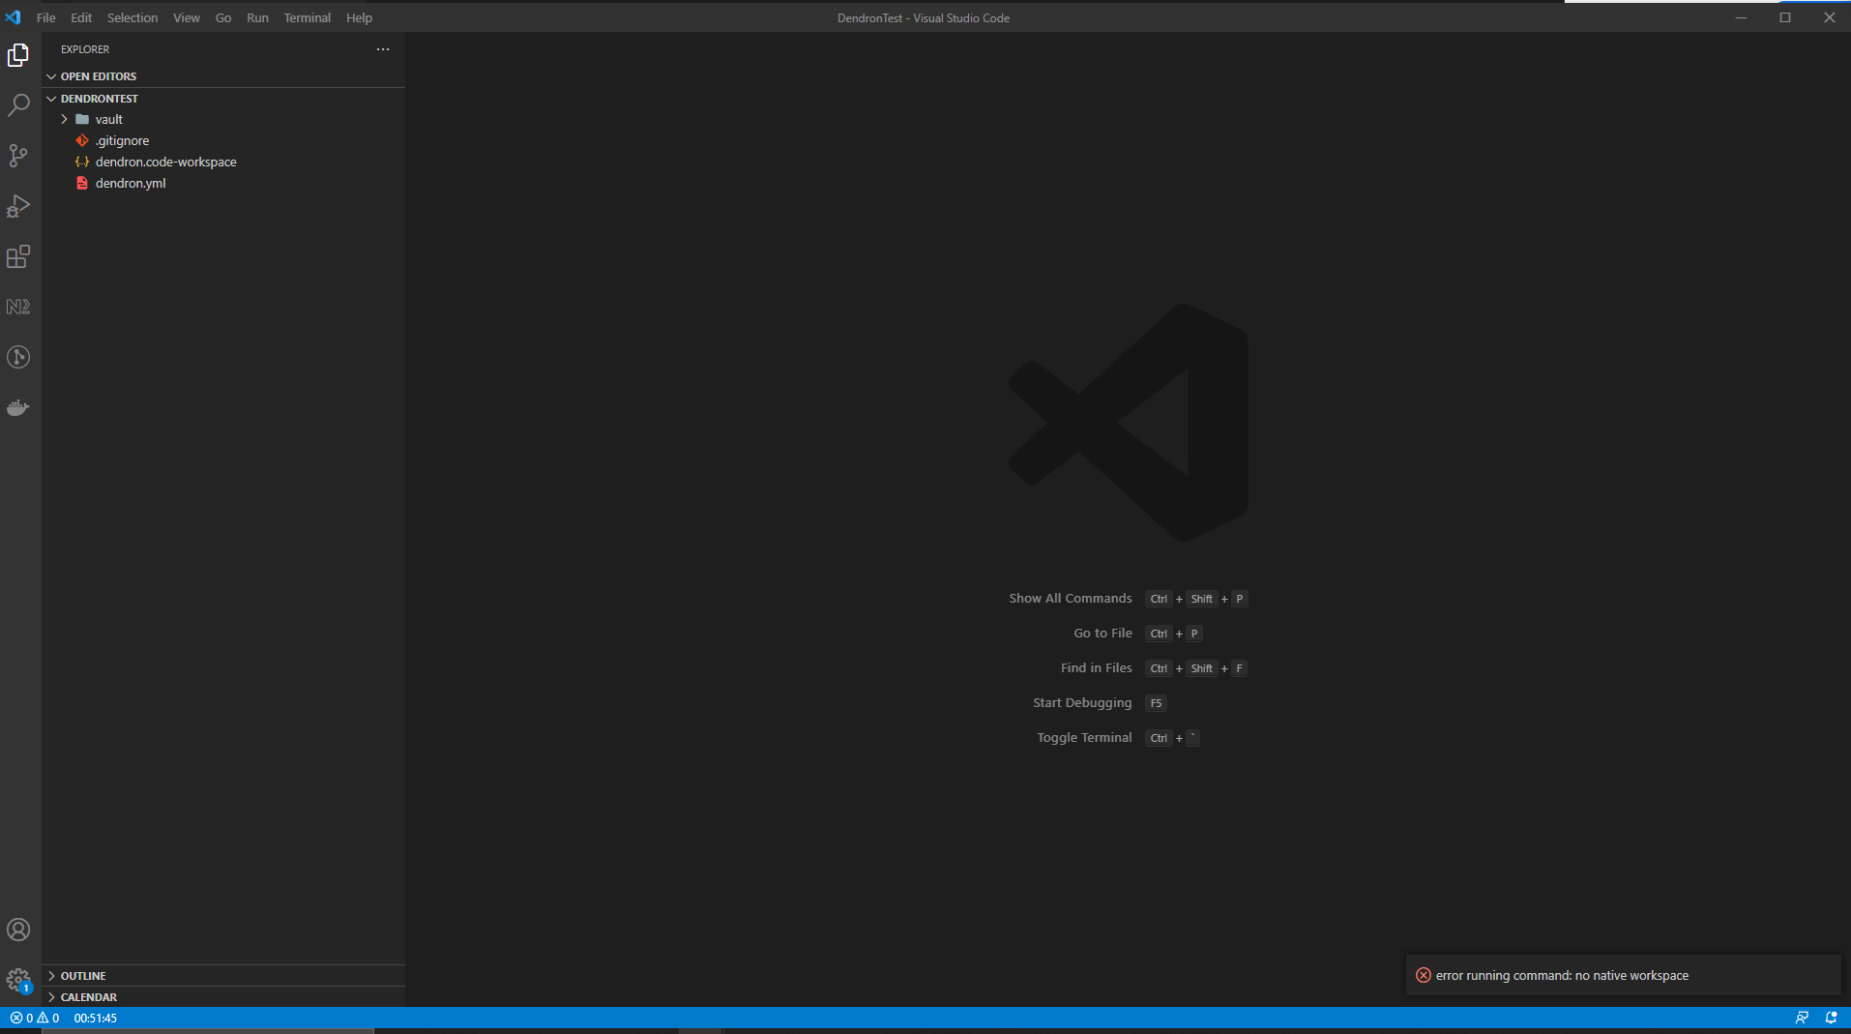This screenshot has width=1851, height=1034.
Task: Open the Manage settings gear
Action: 18,980
